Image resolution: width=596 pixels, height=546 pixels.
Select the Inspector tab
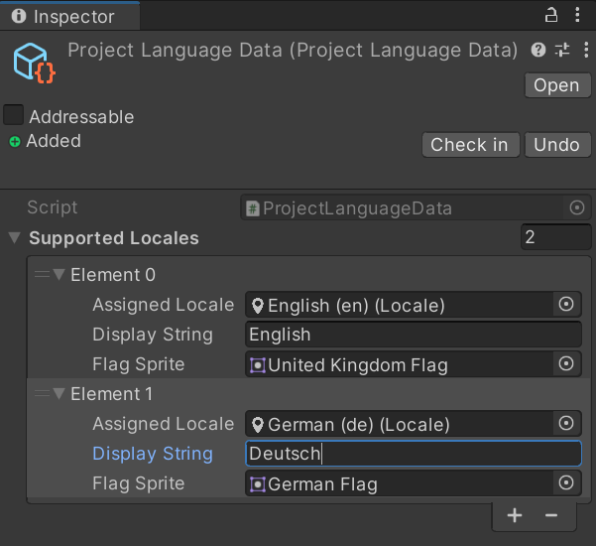(63, 17)
